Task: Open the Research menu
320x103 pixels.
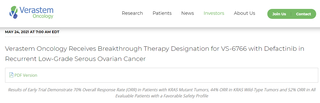Action: tap(132, 13)
